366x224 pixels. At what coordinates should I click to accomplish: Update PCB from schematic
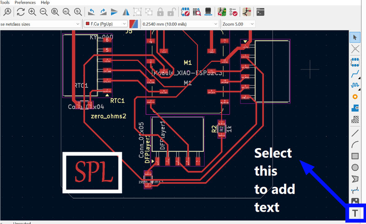pyautogui.click(x=222, y=12)
